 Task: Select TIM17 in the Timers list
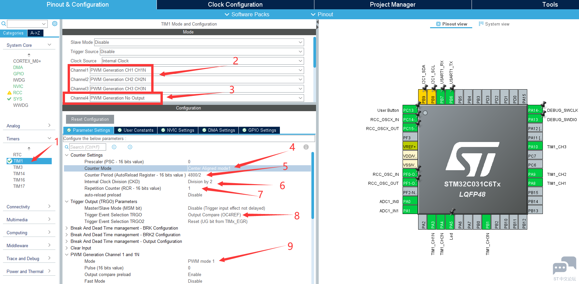(19, 186)
